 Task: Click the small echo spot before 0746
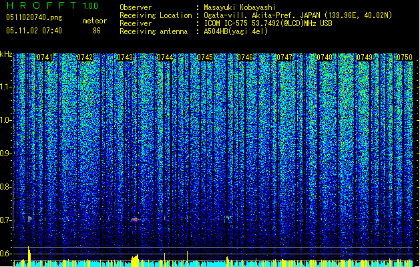pyautogui.click(x=228, y=217)
